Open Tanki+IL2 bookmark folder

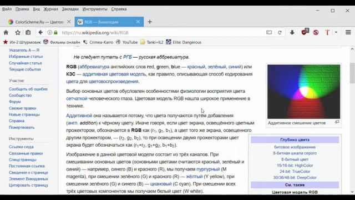[151, 42]
